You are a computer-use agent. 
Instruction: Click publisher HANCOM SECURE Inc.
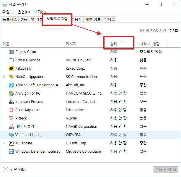pos(84,93)
